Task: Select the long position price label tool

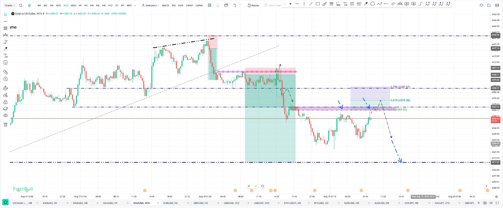Action: click(407, 4)
